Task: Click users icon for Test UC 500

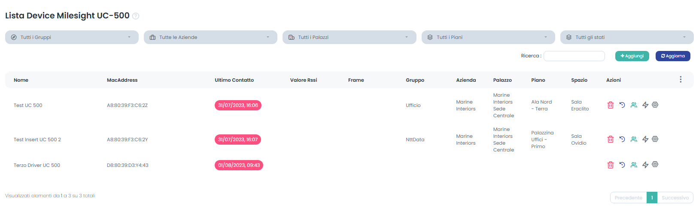Action: (633, 105)
